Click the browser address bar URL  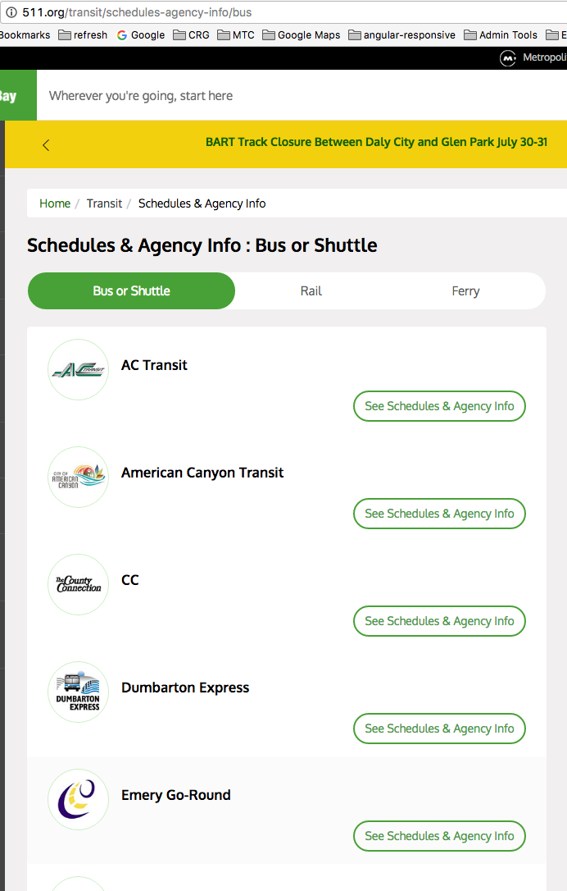click(x=137, y=12)
